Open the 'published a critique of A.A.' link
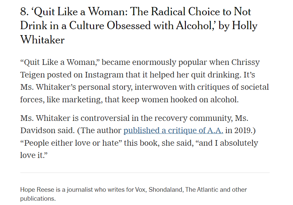This screenshot has width=293, height=205. tap(173, 130)
